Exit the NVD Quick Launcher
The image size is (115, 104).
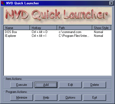(95, 97)
